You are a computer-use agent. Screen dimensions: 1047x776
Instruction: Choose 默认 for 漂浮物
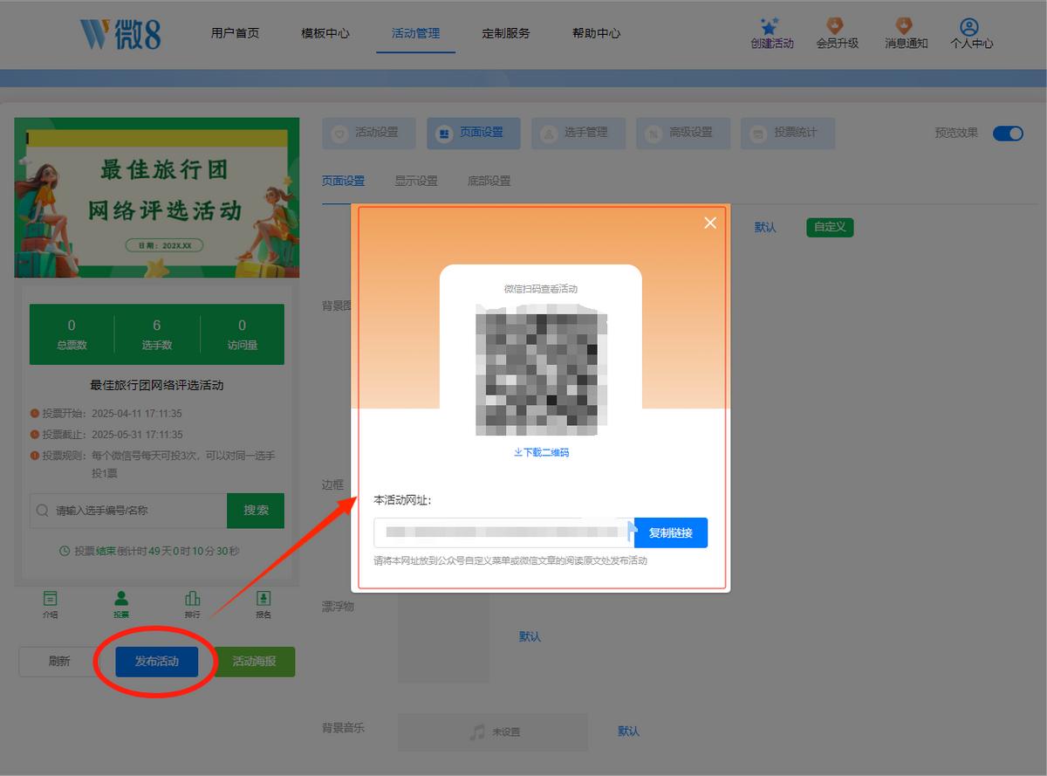(530, 636)
